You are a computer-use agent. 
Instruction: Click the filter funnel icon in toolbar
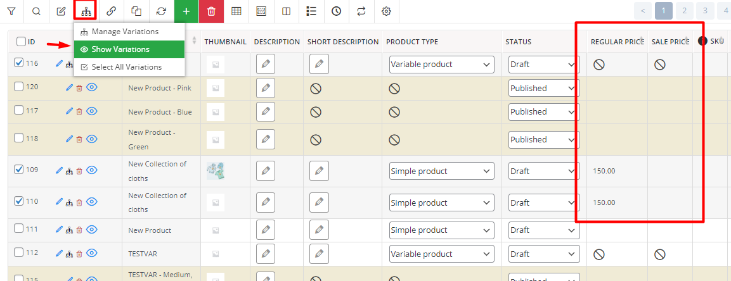tap(11, 11)
